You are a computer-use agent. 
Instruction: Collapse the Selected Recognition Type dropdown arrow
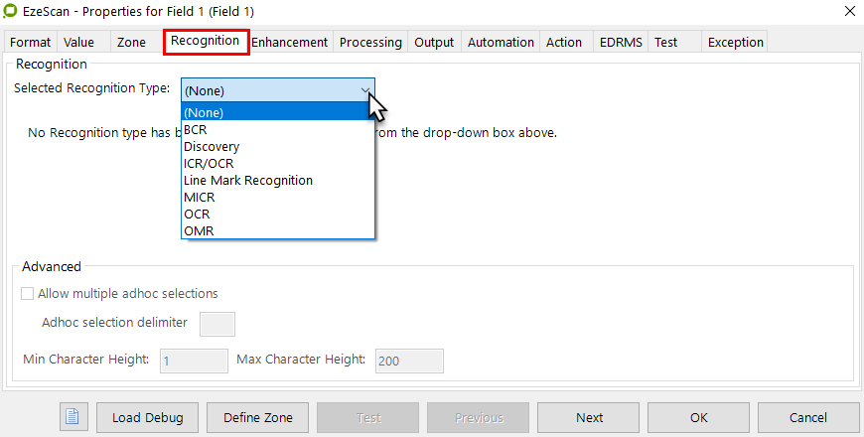point(364,90)
